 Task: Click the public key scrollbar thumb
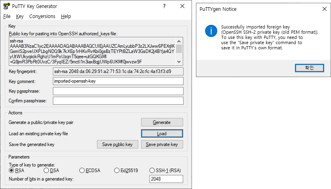[x=179, y=49]
